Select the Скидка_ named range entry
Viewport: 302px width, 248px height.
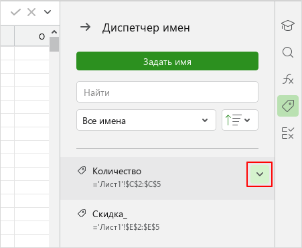coord(167,221)
